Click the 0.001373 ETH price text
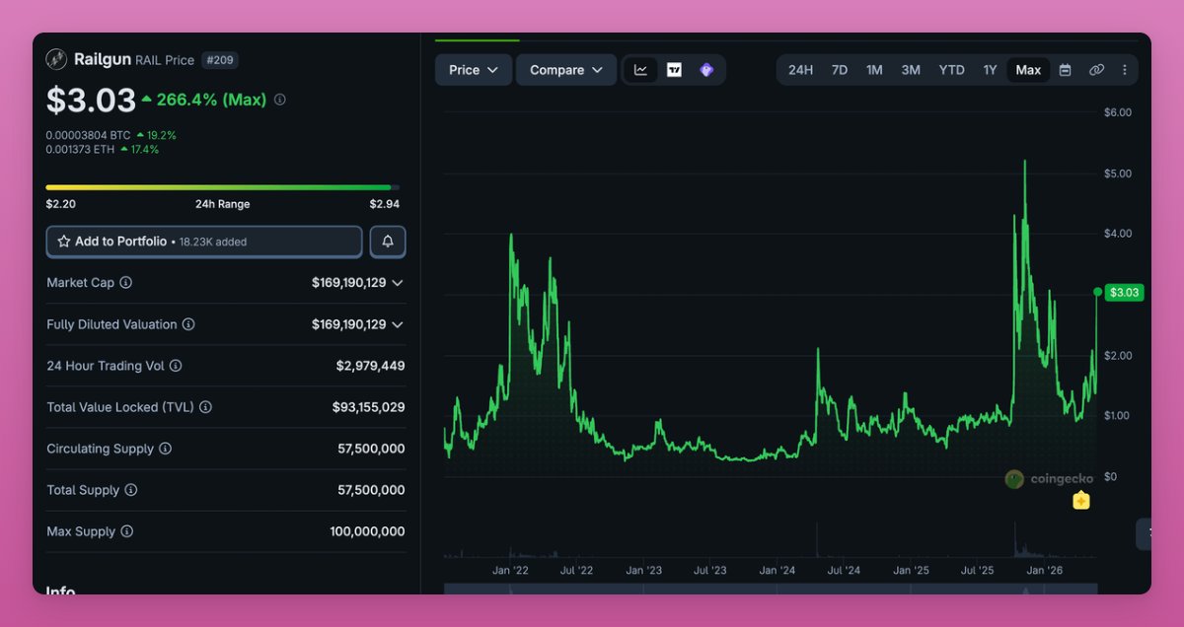Screen dimensions: 1184x627 point(81,150)
